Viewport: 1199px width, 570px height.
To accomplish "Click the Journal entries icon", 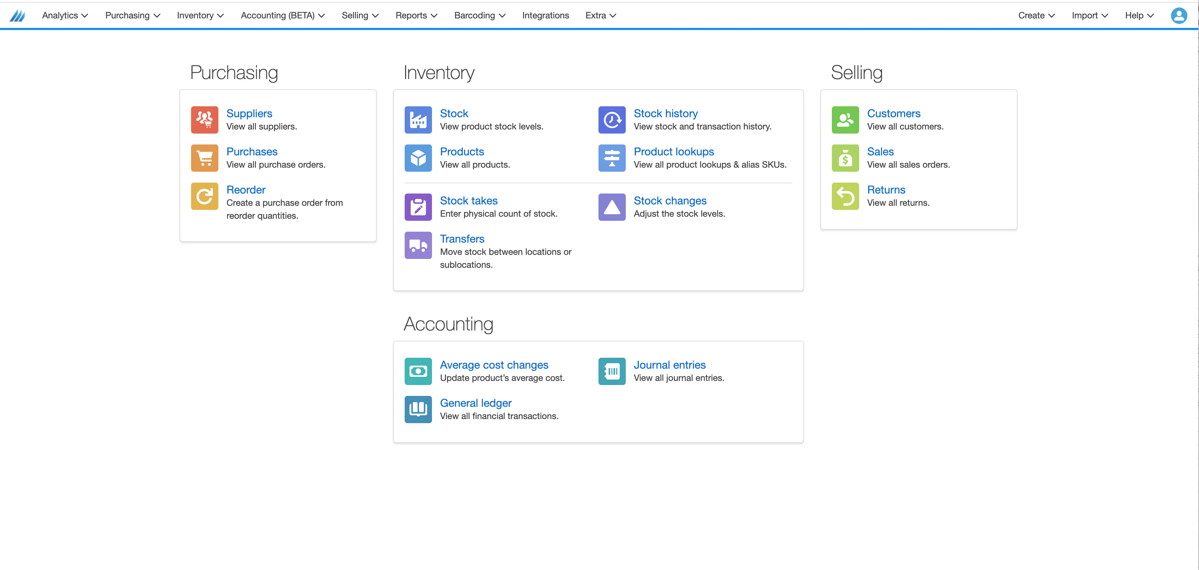I will pos(611,371).
